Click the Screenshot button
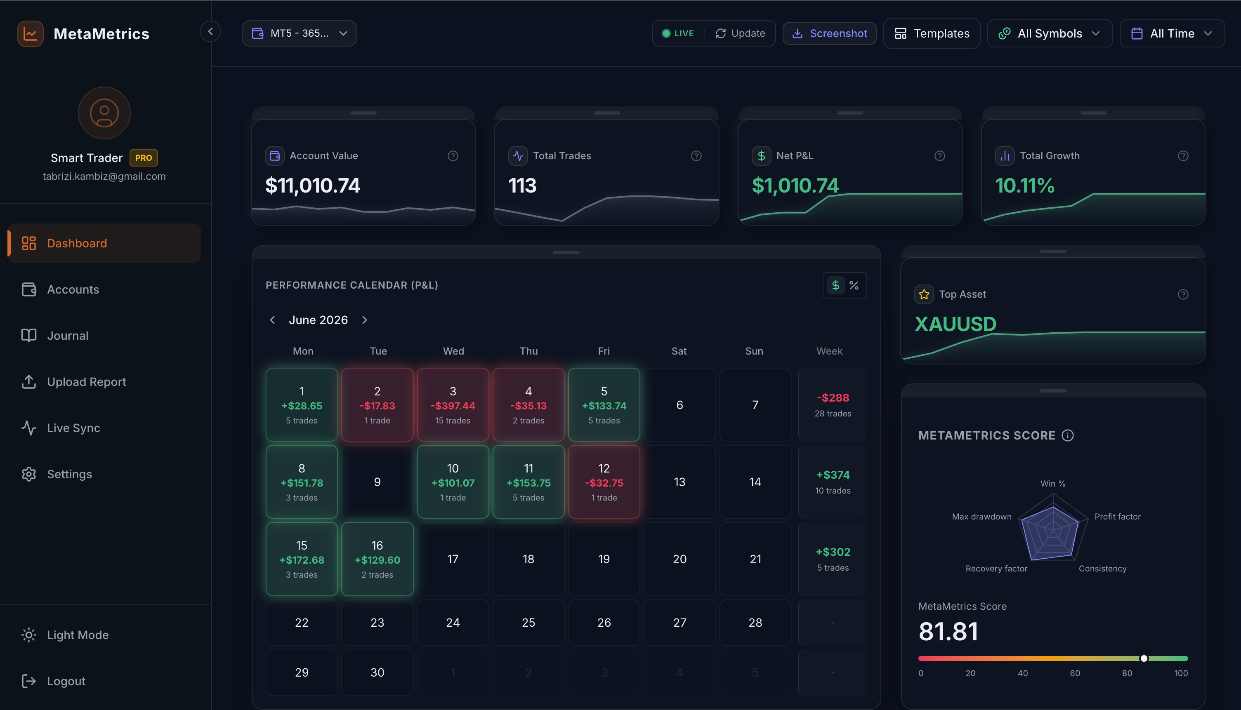Screen dimensions: 1241x710 (829, 33)
